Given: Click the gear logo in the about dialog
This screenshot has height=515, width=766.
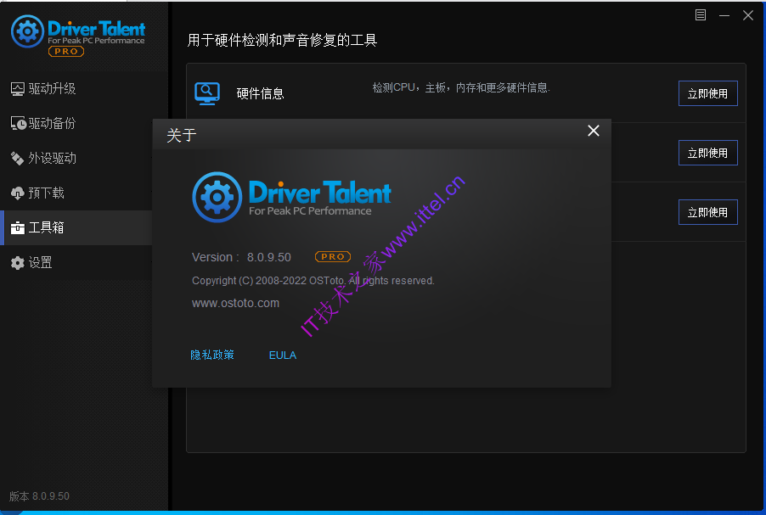Looking at the screenshot, I should click(x=217, y=197).
